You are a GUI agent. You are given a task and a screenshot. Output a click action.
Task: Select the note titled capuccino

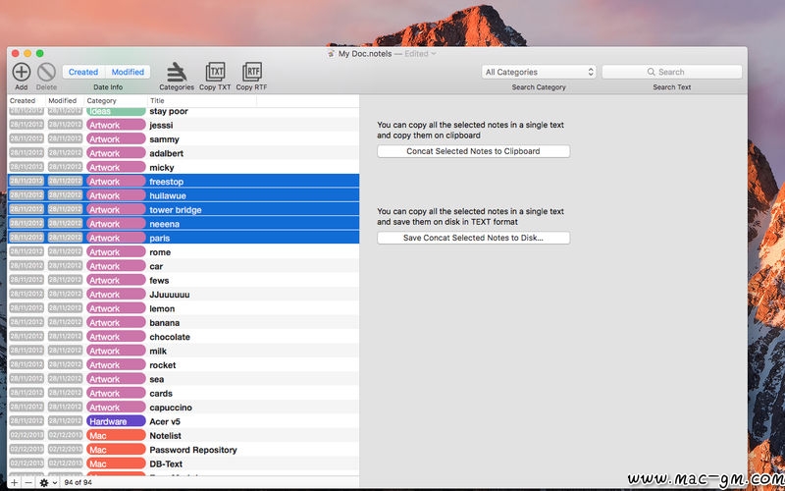coord(183,408)
